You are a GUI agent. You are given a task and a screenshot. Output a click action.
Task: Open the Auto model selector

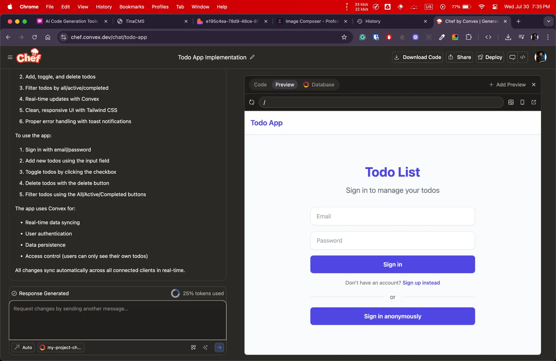tap(23, 347)
